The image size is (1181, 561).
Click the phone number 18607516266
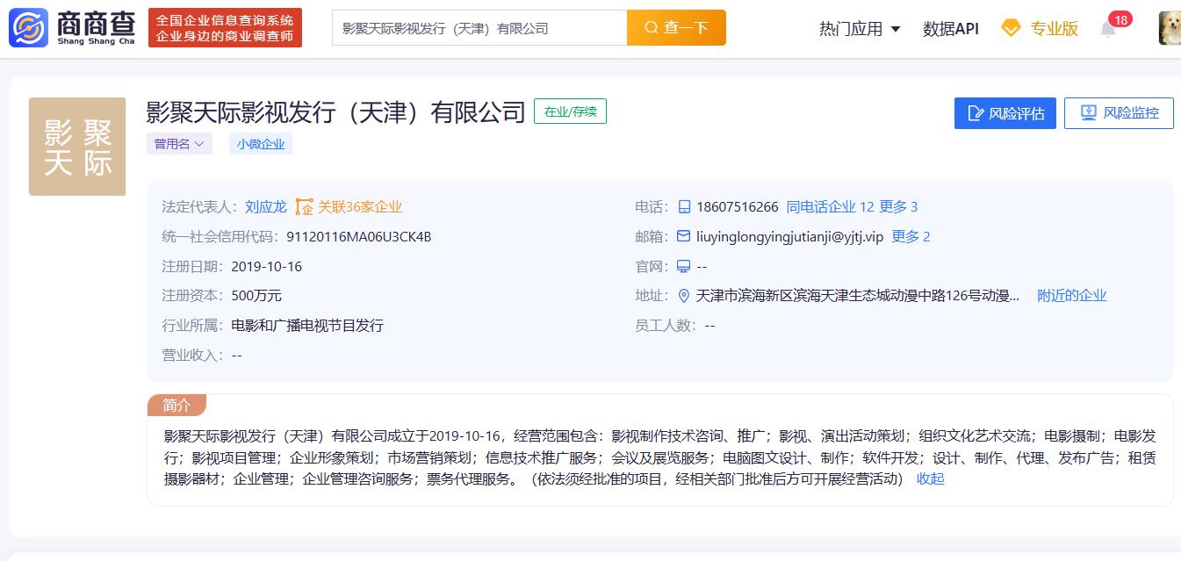click(x=738, y=207)
